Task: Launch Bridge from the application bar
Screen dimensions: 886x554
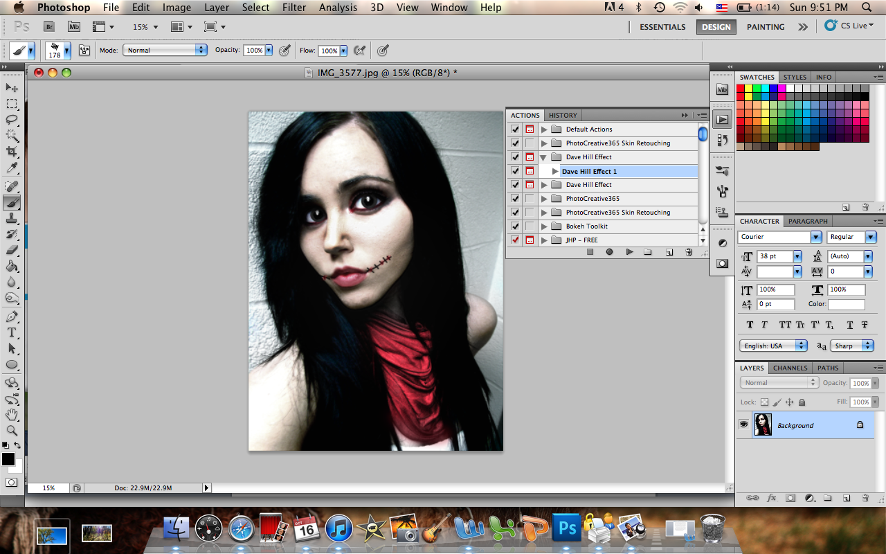Action: point(49,26)
